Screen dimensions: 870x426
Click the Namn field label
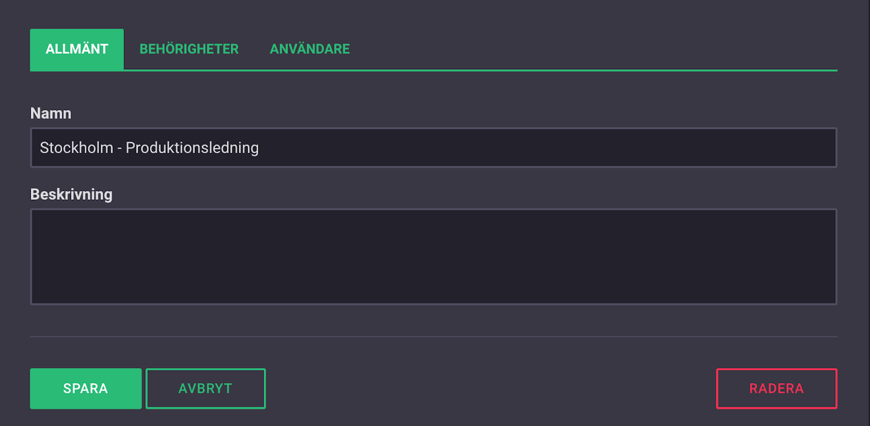51,113
